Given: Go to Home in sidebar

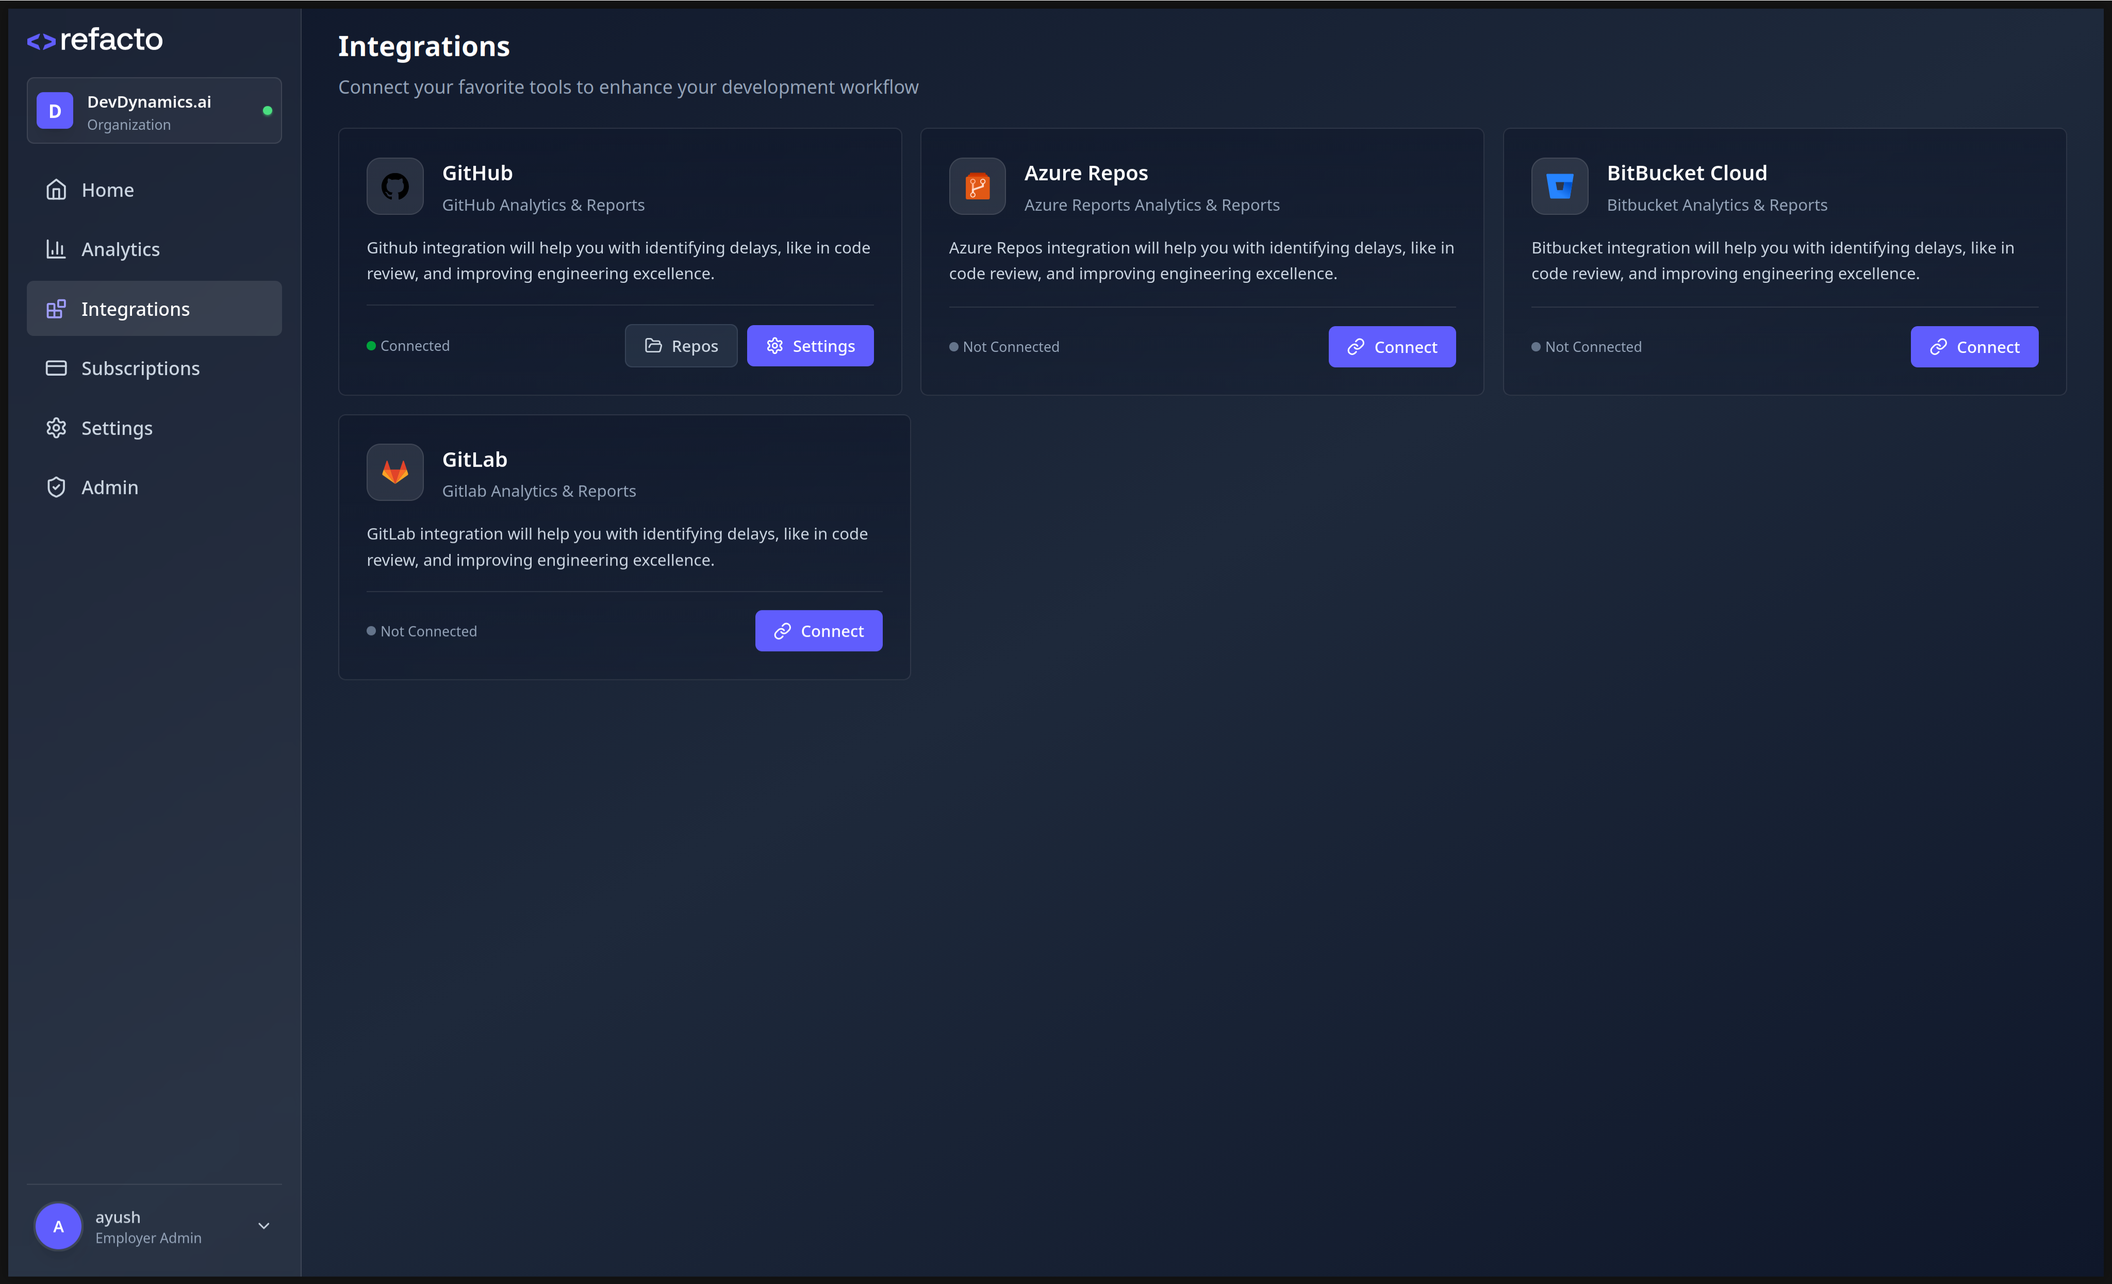Looking at the screenshot, I should [107, 190].
